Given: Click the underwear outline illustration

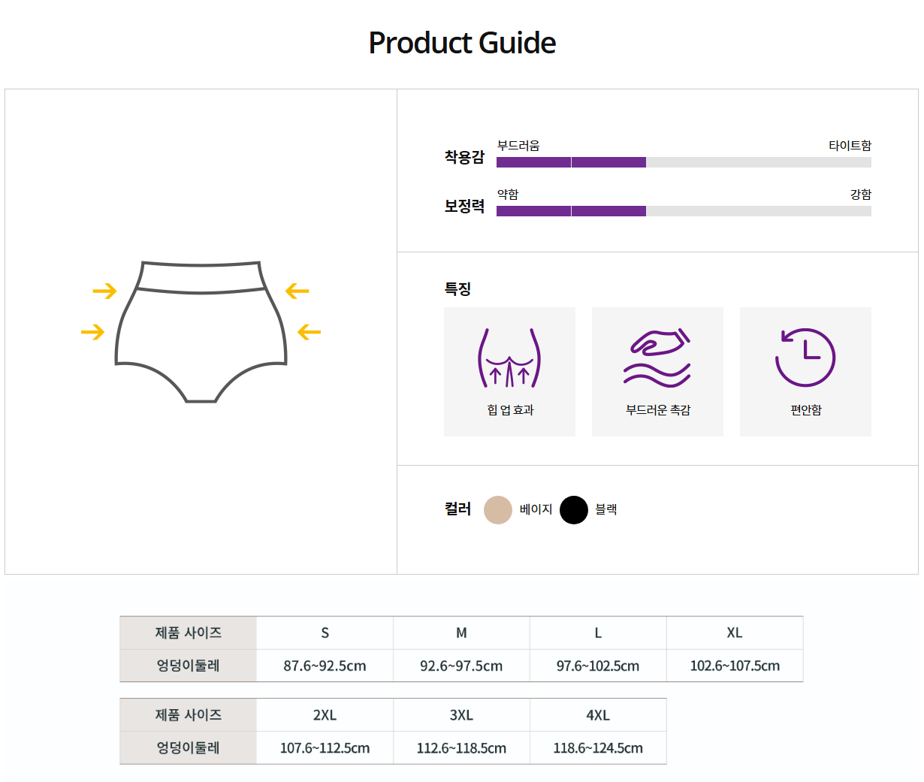Looking at the screenshot, I should (201, 331).
